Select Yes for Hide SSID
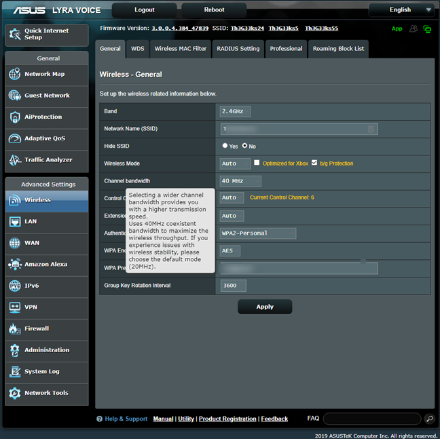Screen dimensions: 440x439 (225, 145)
